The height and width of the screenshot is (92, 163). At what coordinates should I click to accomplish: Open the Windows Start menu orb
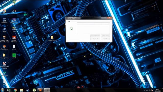click(x=2, y=90)
